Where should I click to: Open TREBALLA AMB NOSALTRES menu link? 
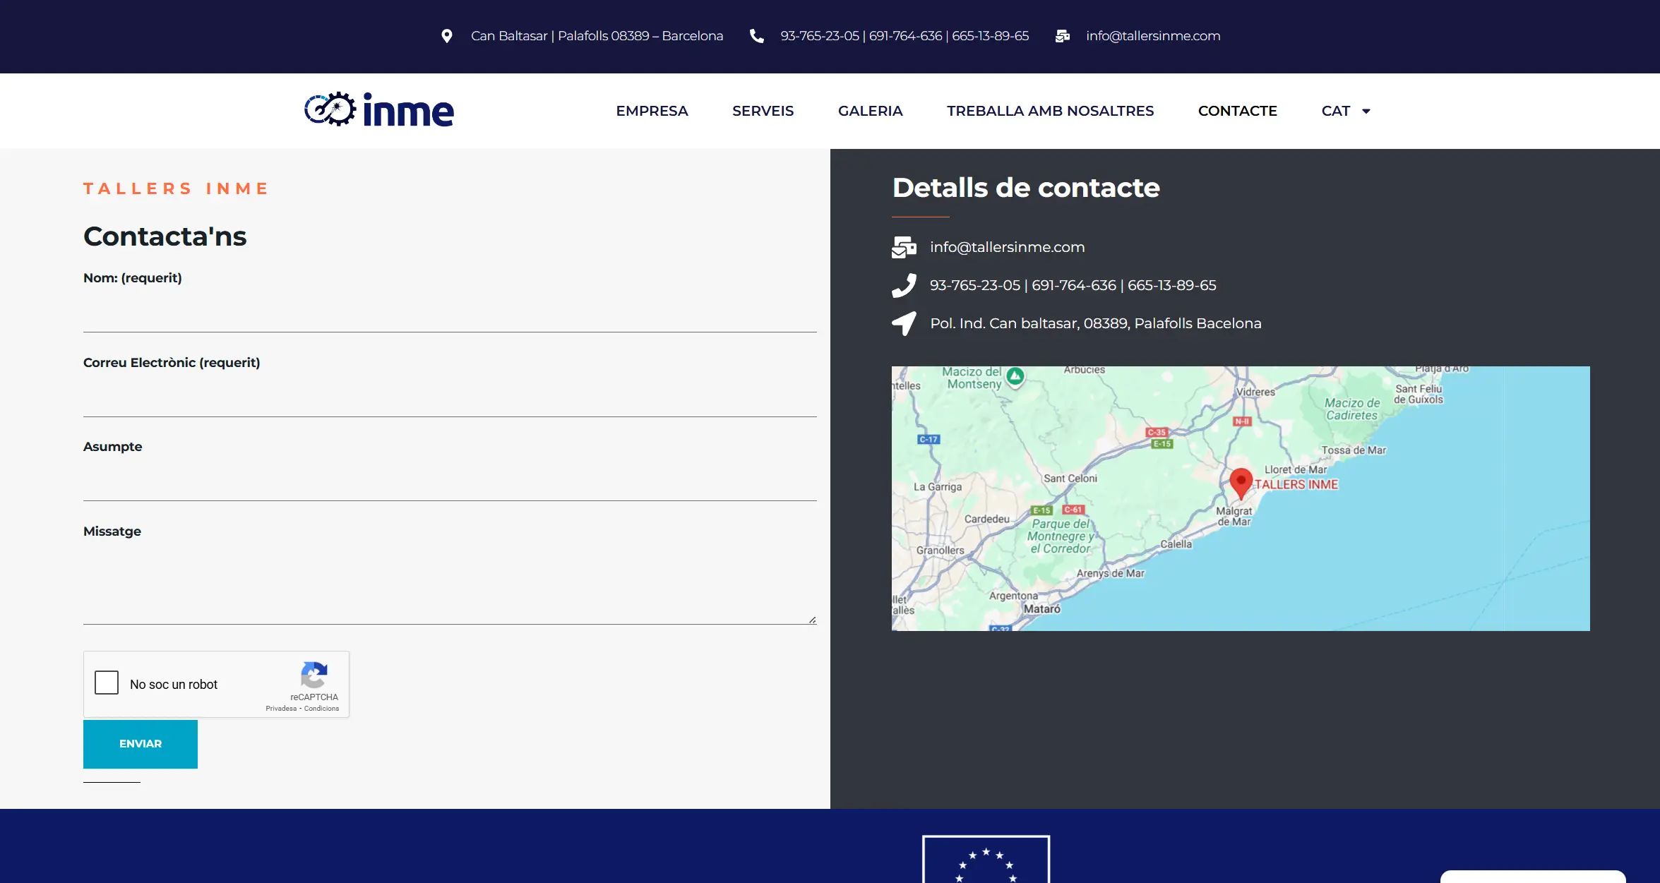1050,112
